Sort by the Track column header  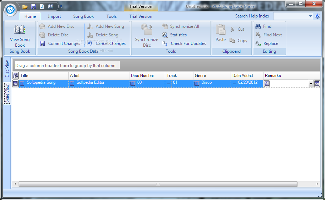pyautogui.click(x=179, y=76)
